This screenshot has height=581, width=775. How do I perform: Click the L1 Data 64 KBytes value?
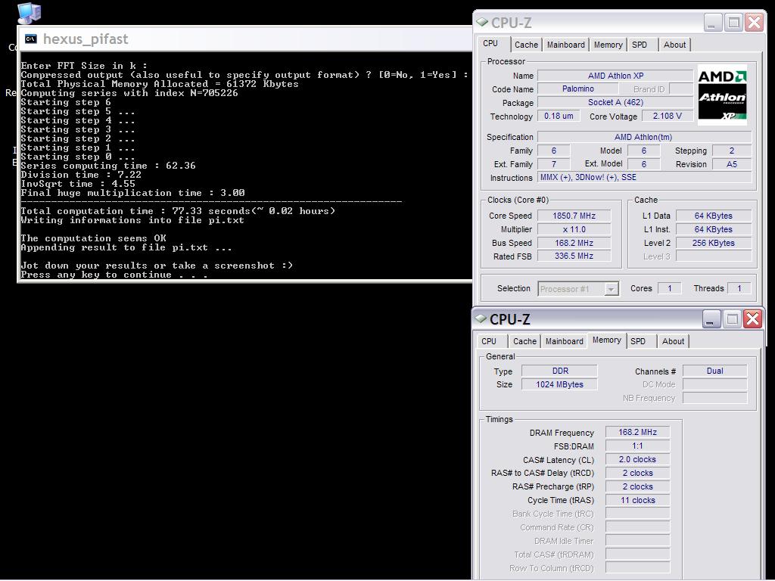click(713, 216)
